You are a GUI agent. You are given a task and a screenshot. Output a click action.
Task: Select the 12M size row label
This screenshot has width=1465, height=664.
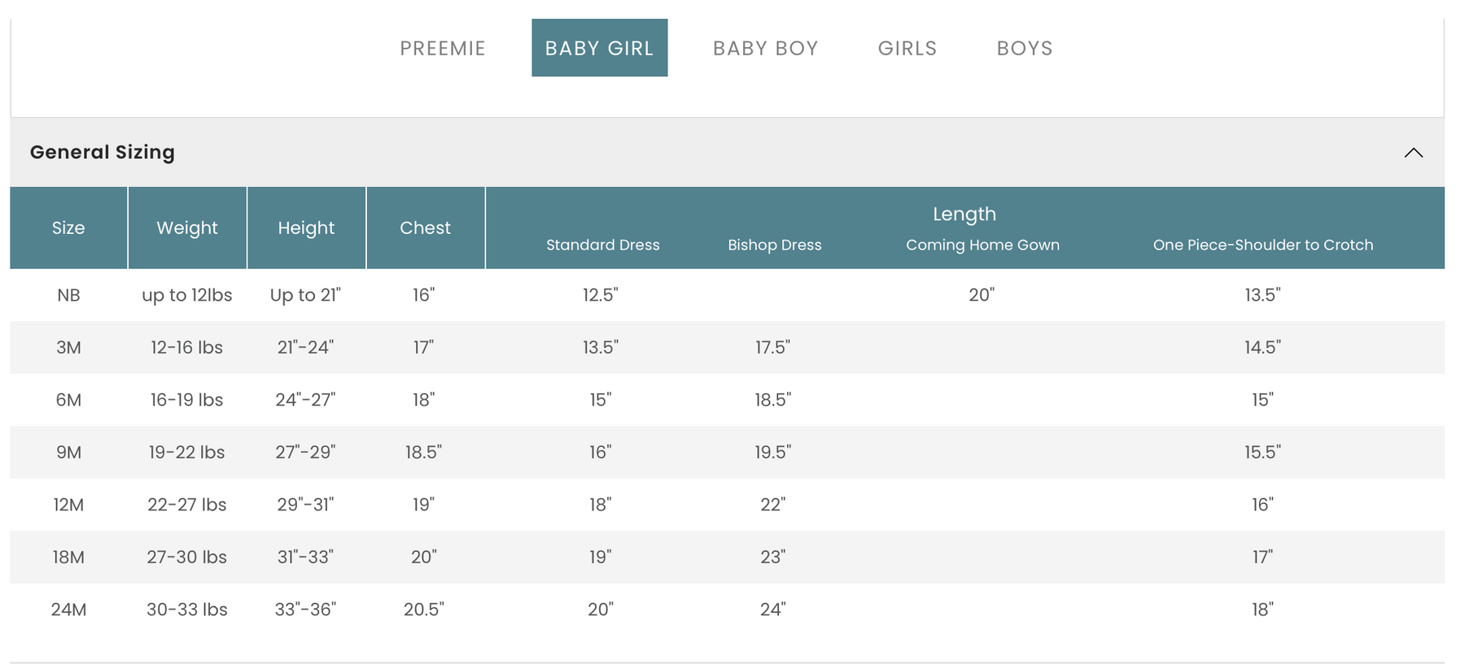[68, 505]
